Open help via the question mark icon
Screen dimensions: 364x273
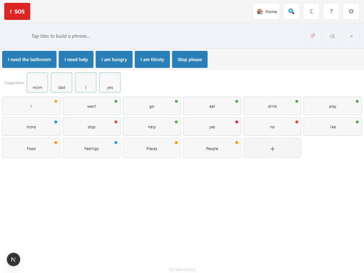tap(331, 11)
